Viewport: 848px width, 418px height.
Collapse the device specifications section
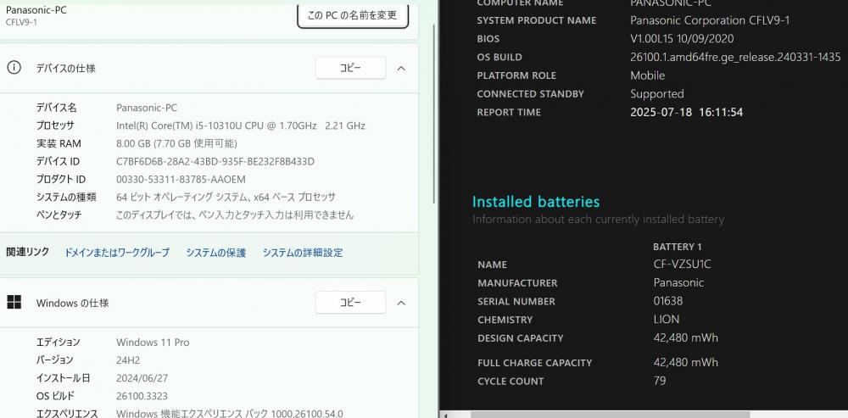401,68
